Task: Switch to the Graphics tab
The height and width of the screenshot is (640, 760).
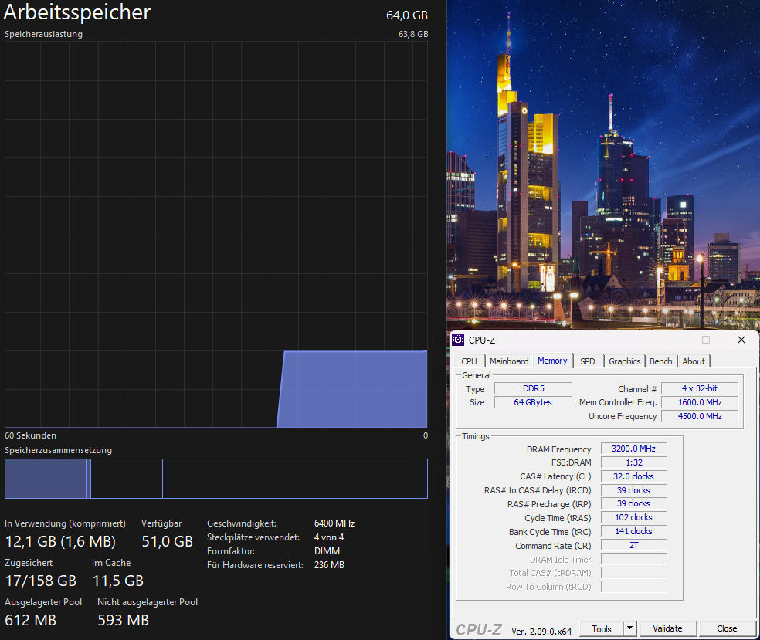Action: 624,361
